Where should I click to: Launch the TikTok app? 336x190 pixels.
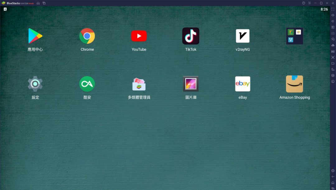pos(191,36)
